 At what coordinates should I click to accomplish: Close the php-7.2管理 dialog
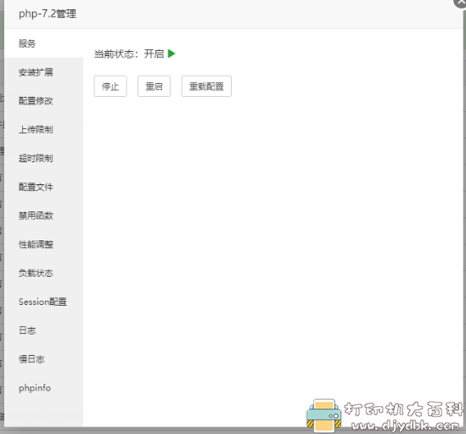click(460, 3)
